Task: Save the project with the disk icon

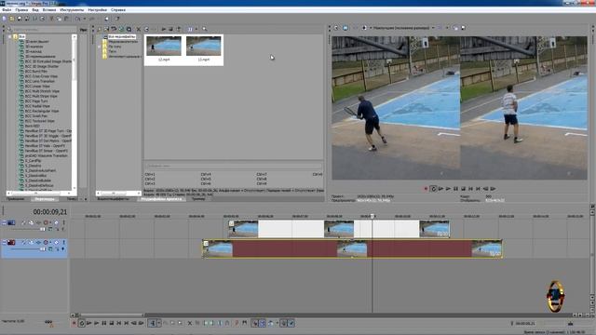Action: pos(20,19)
